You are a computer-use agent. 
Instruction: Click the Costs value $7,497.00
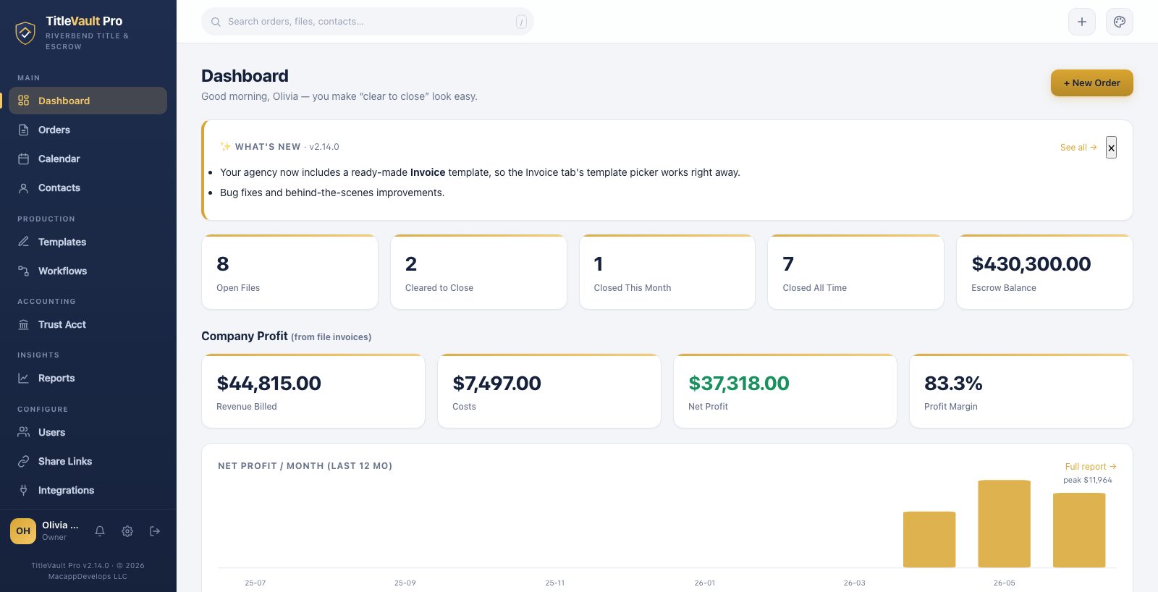496,384
